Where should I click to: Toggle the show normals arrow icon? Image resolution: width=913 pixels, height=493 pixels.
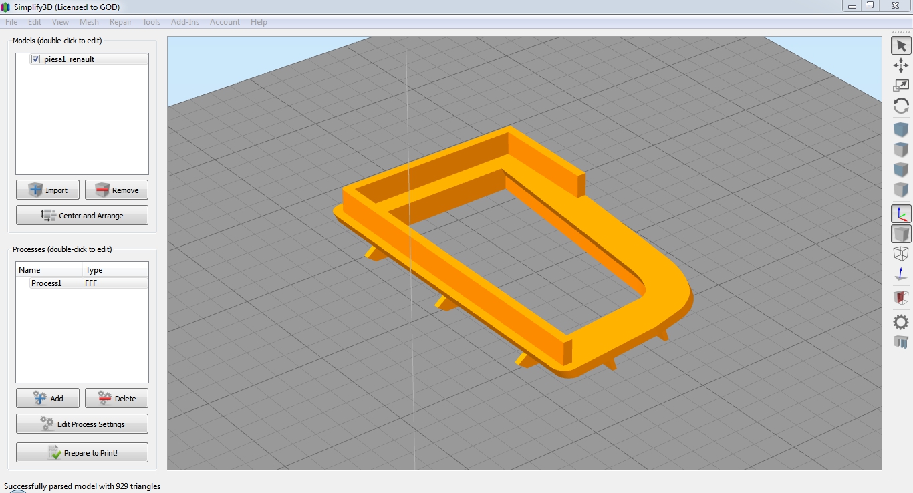point(901,274)
